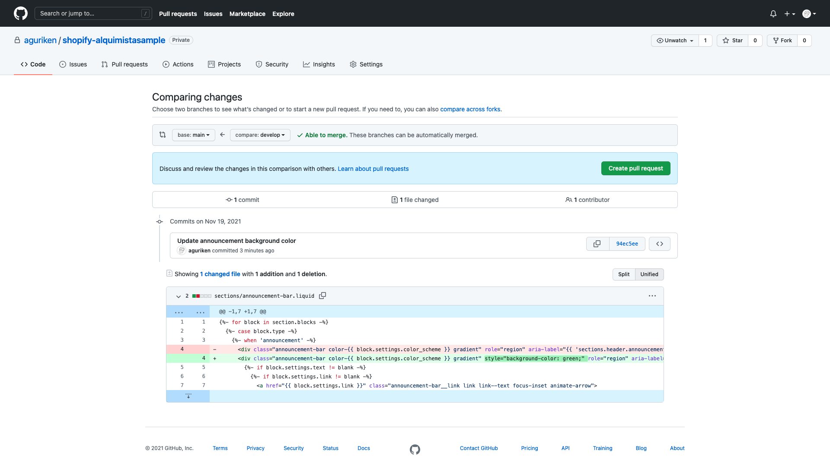
Task: Open Learn about pull requests link
Action: pos(373,169)
